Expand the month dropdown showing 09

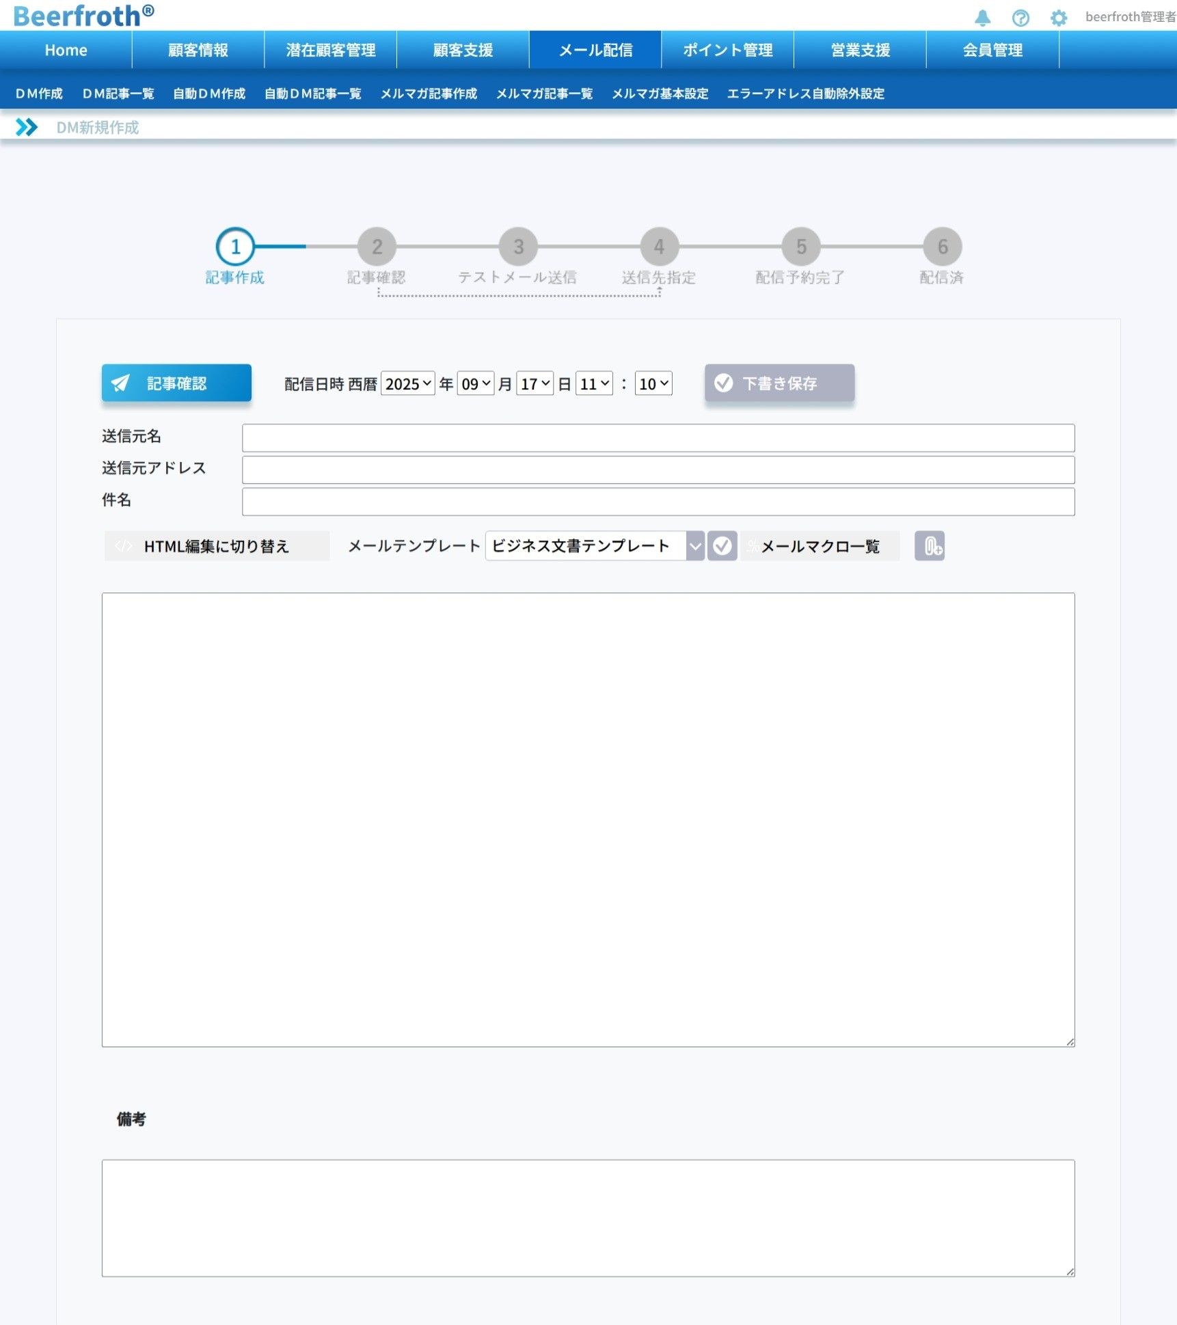(476, 383)
